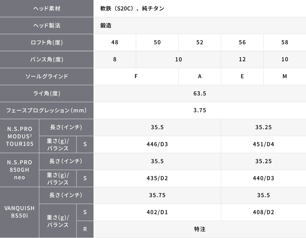Viewport: 306px width, 238px height.
Task: Select bounce angle cell showing 12
Action: [242, 59]
